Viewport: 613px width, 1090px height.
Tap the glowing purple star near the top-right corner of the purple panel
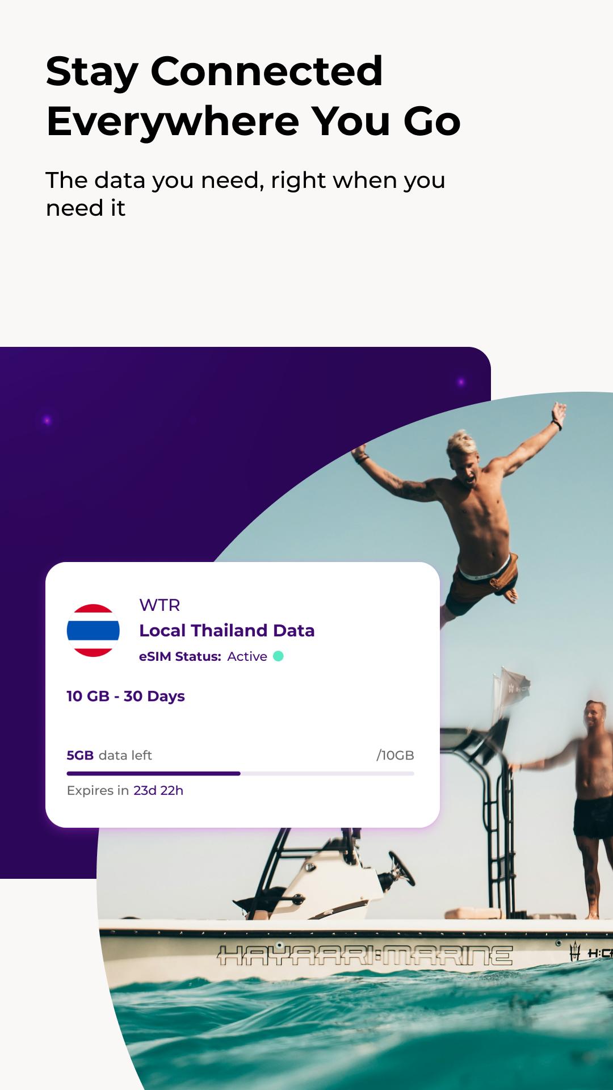pos(461,382)
